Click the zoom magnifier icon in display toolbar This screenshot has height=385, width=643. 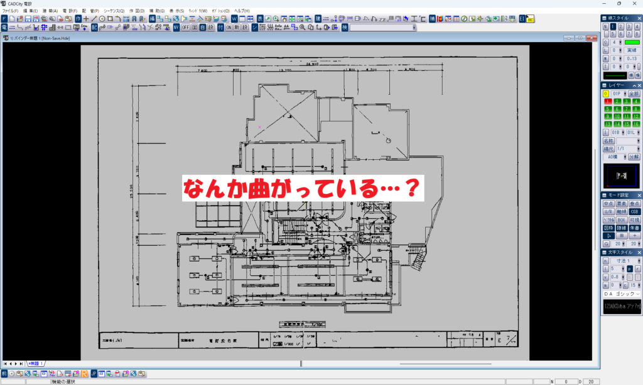click(276, 19)
